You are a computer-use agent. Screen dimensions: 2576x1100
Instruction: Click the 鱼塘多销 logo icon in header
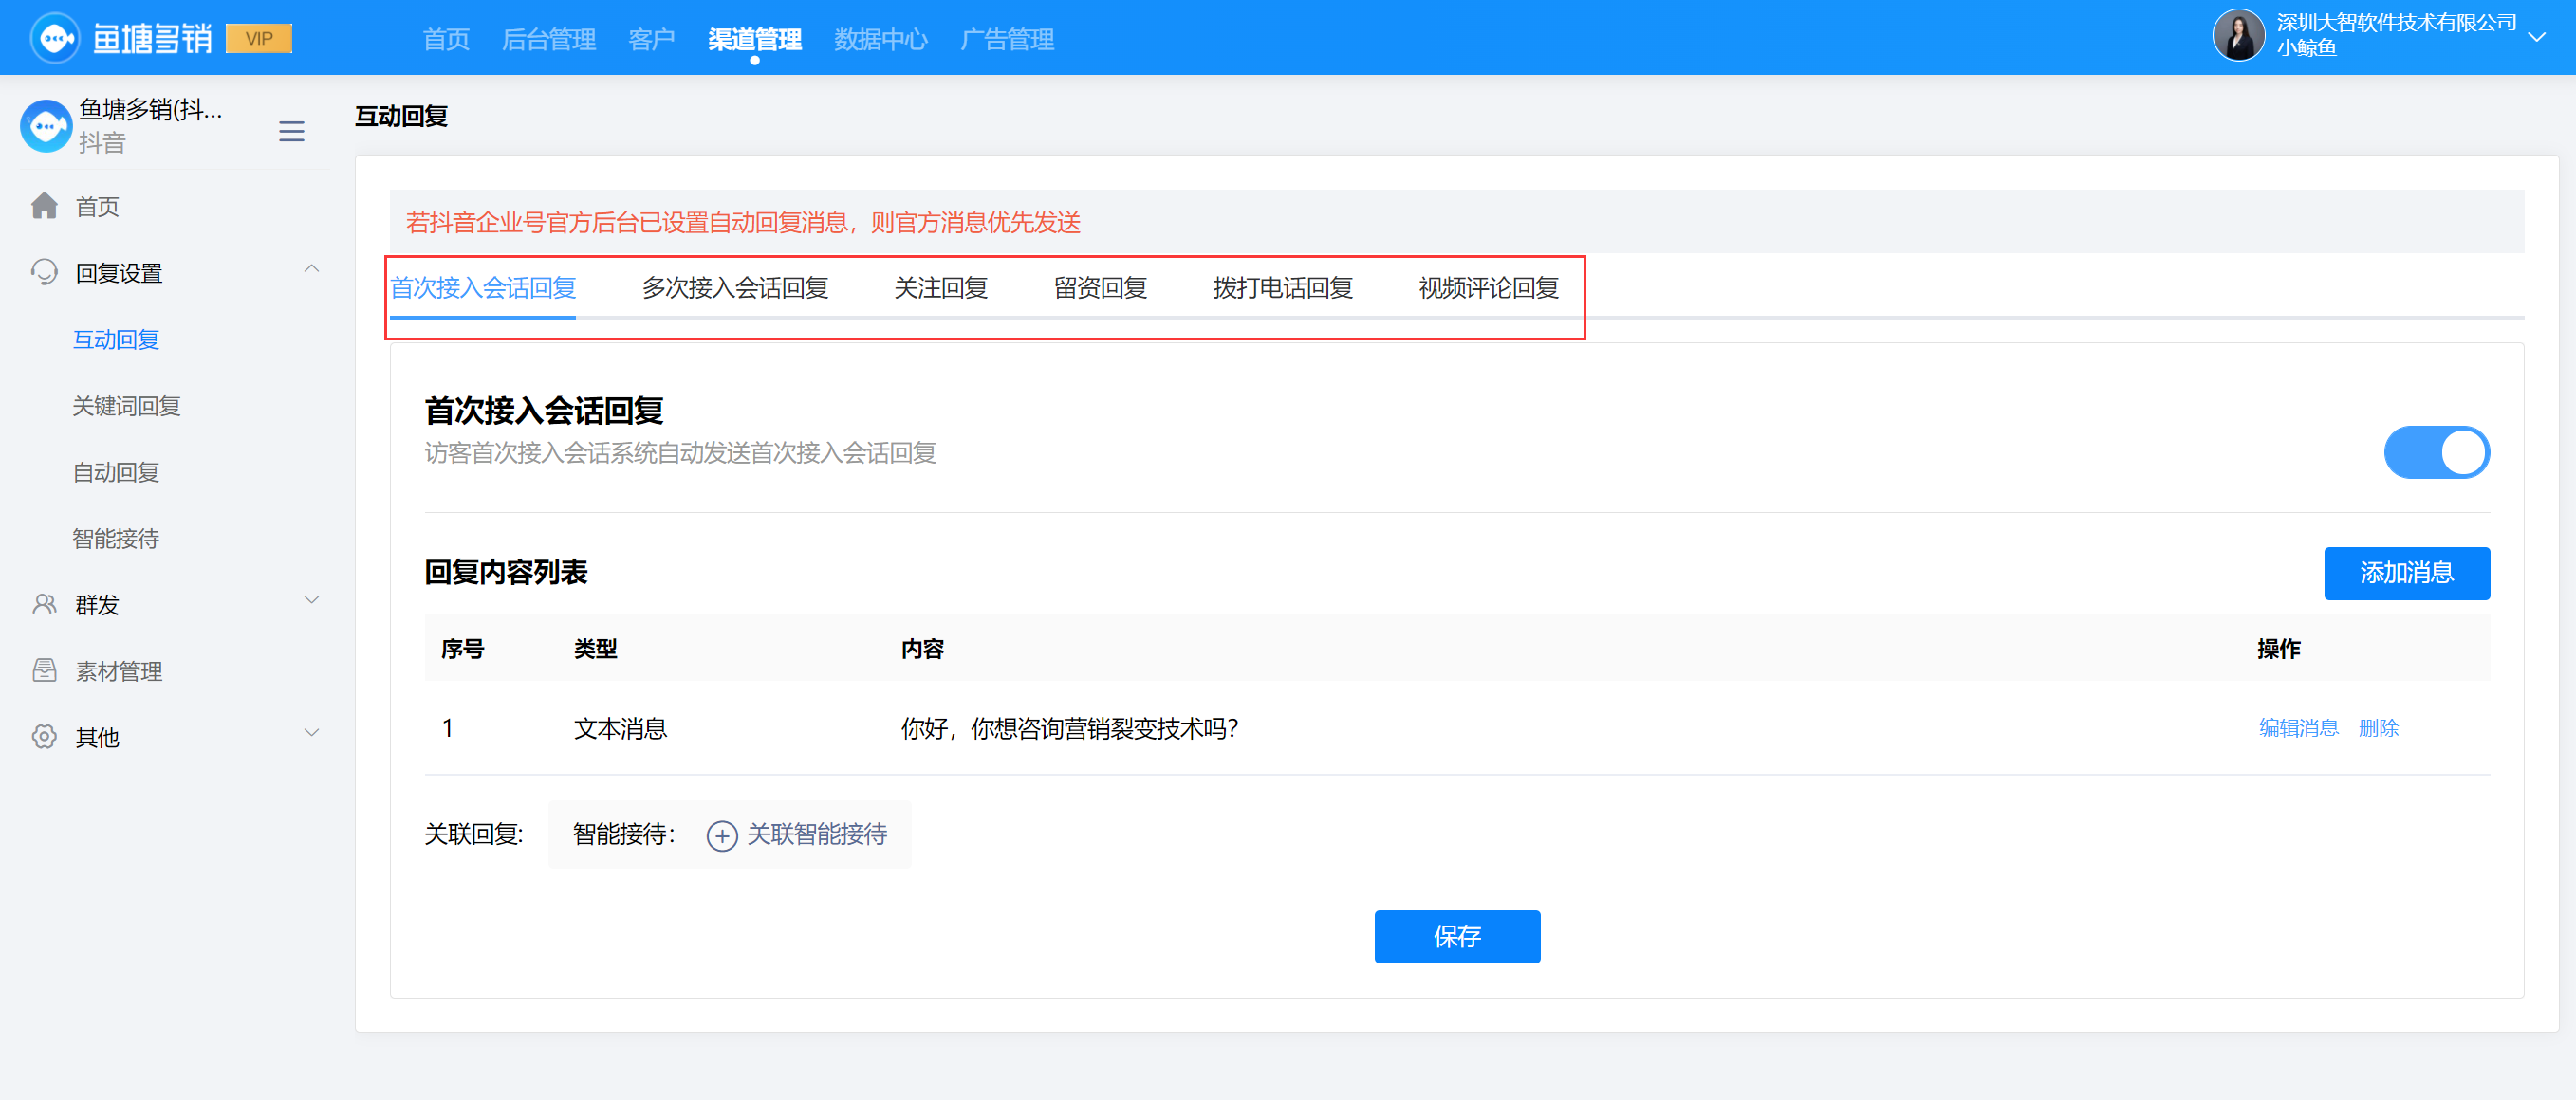pos(55,38)
